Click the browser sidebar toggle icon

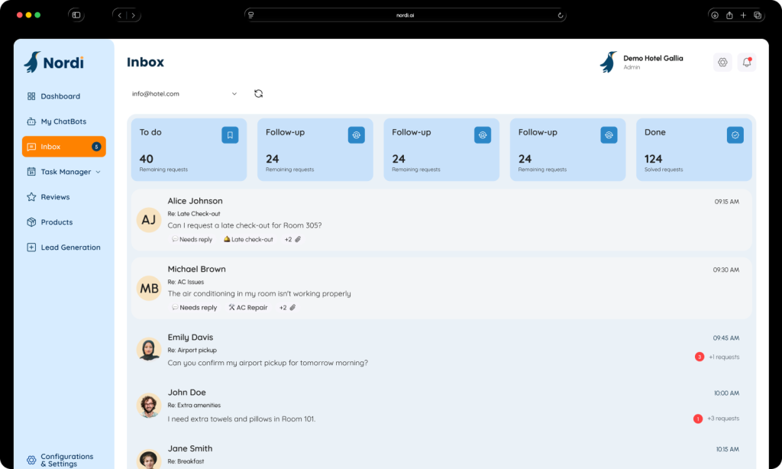coord(76,15)
